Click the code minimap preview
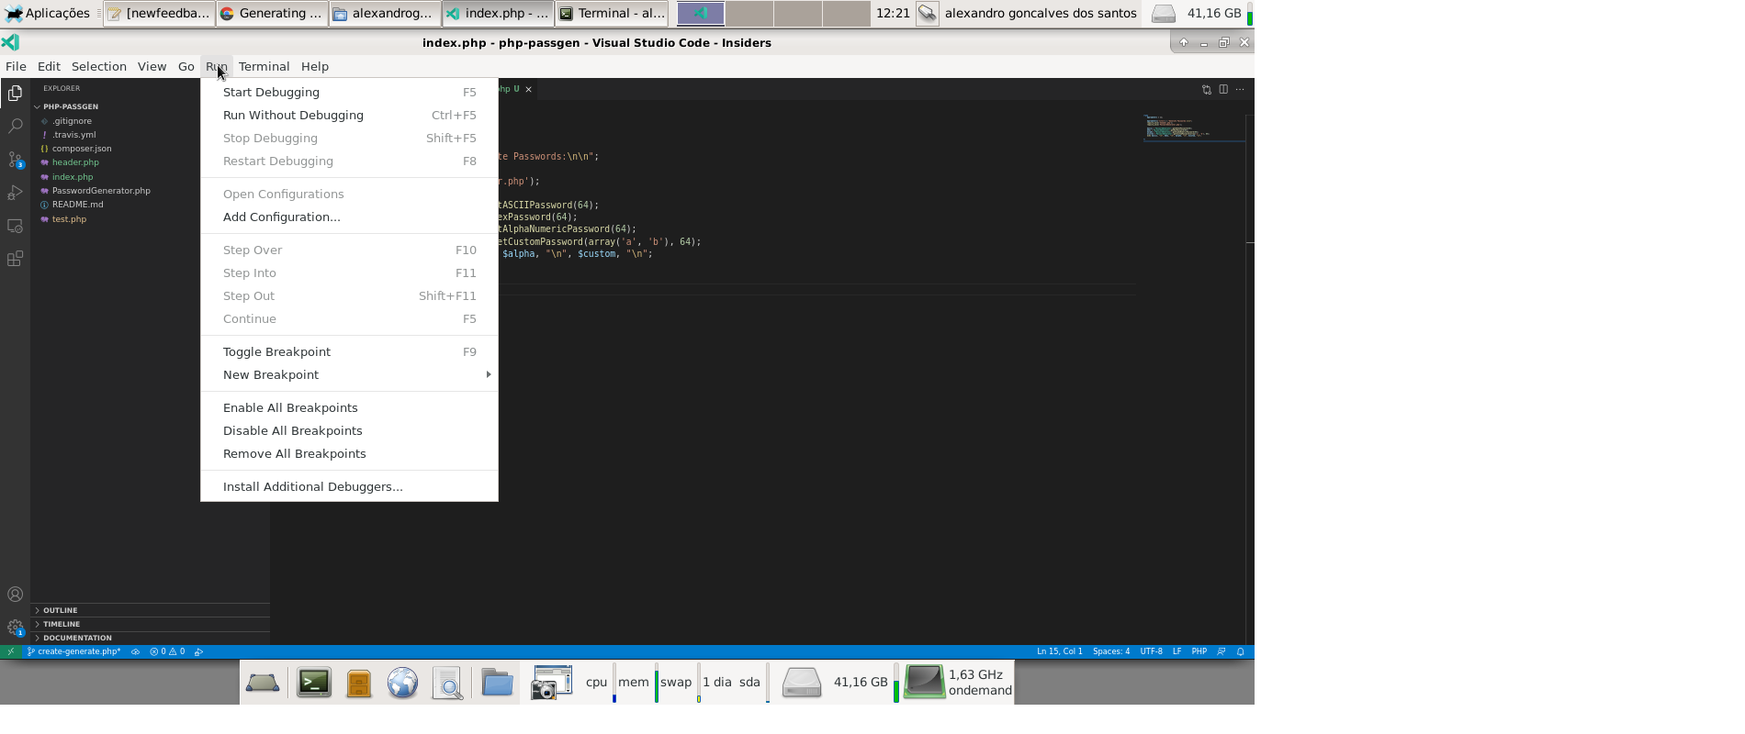This screenshot has height=734, width=1745. click(x=1193, y=128)
